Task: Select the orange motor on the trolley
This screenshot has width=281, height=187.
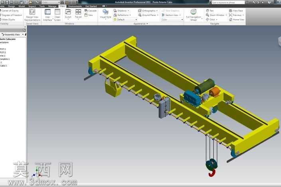Action: [214, 92]
